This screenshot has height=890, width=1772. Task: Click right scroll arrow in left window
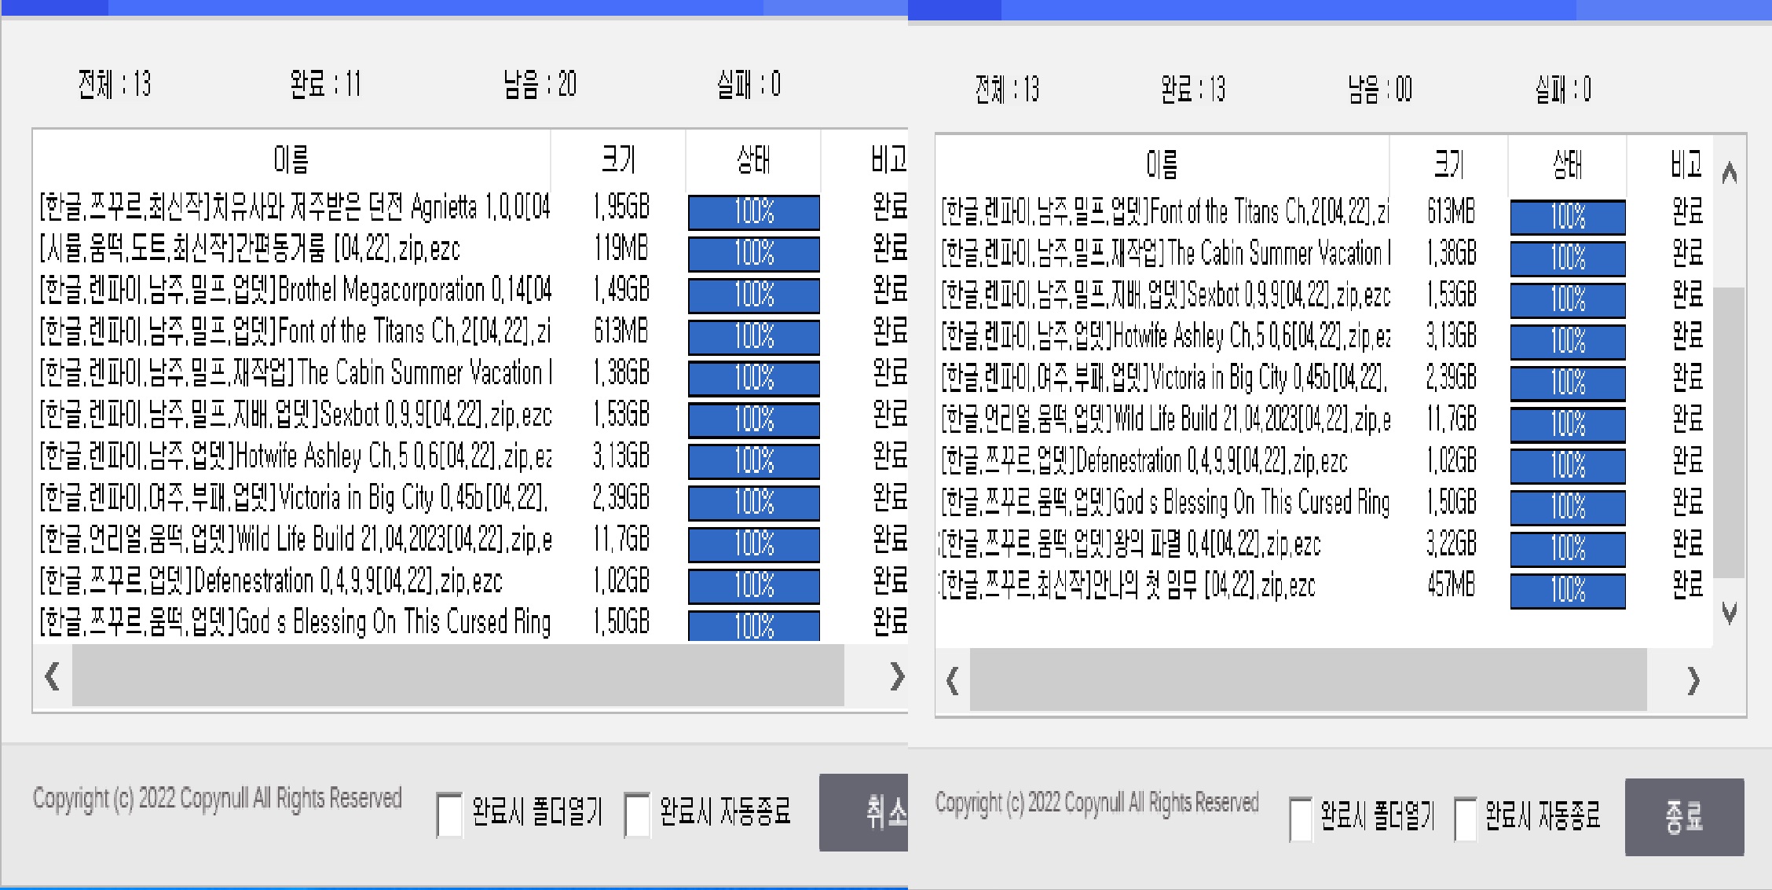pos(896,676)
